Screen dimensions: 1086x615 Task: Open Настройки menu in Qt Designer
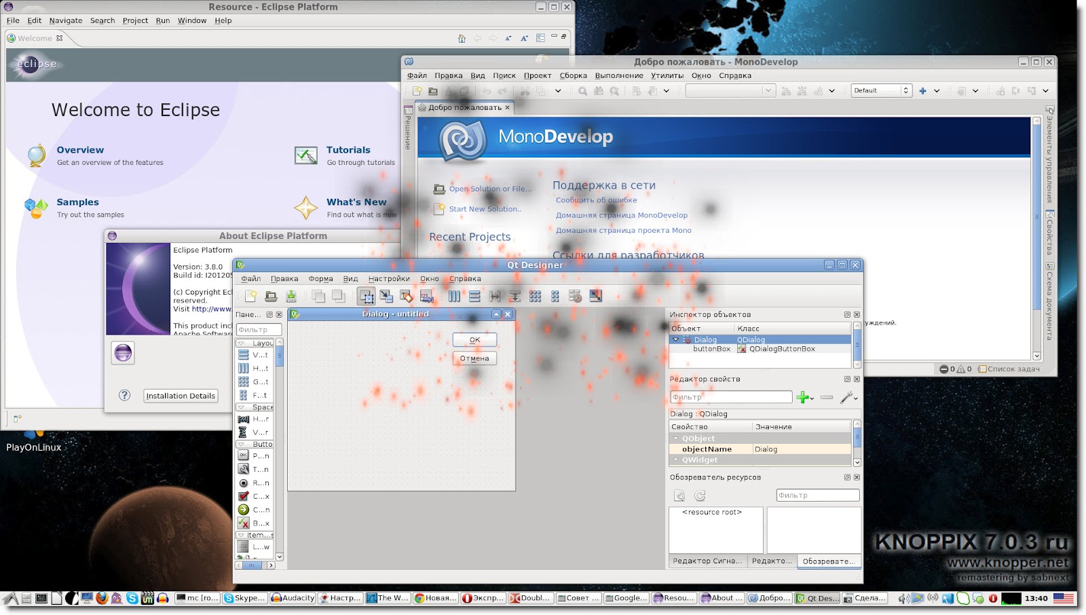pyautogui.click(x=389, y=278)
